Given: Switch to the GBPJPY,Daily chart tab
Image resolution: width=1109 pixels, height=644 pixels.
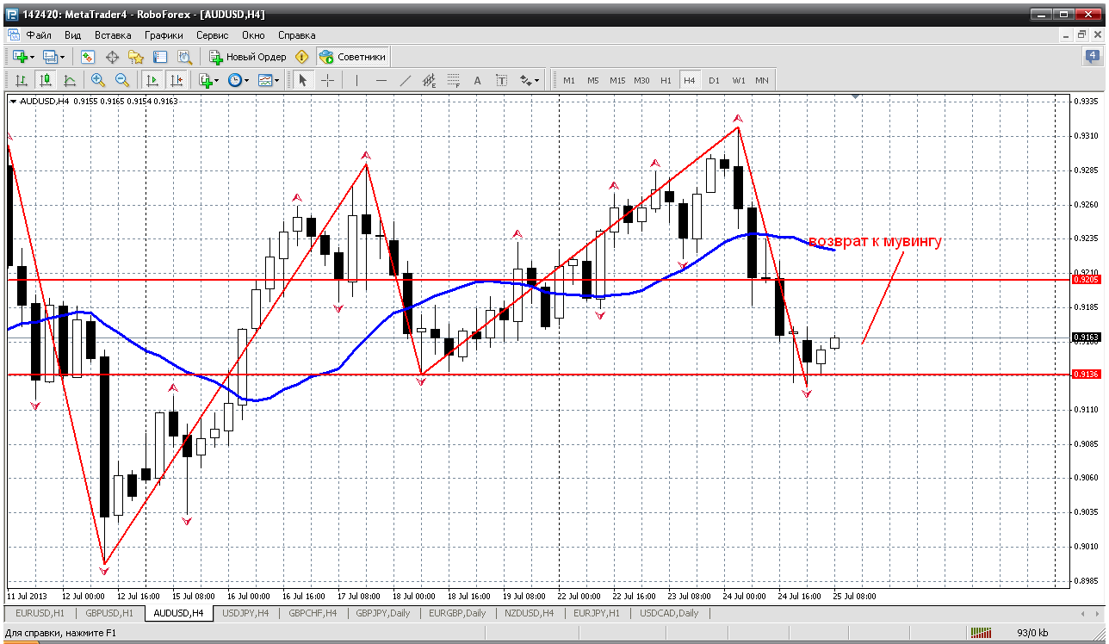Looking at the screenshot, I should tap(384, 613).
